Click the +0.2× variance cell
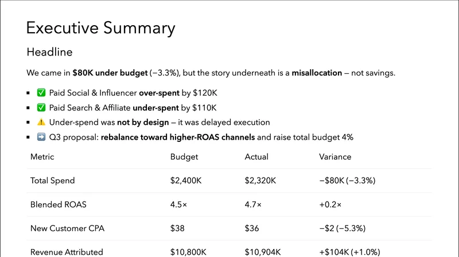Viewport: 459px width, 257px height. 330,205
